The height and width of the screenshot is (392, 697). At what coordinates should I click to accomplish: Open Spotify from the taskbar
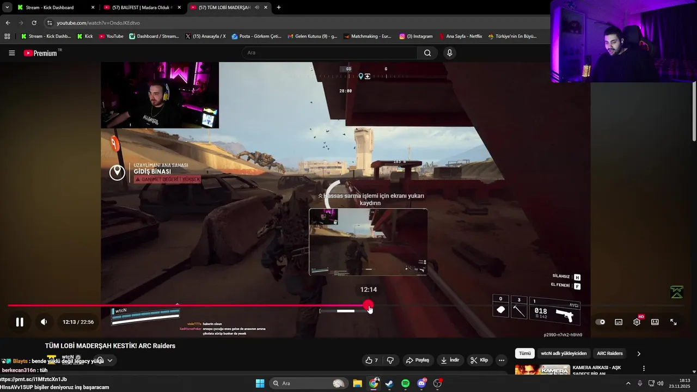tap(406, 383)
